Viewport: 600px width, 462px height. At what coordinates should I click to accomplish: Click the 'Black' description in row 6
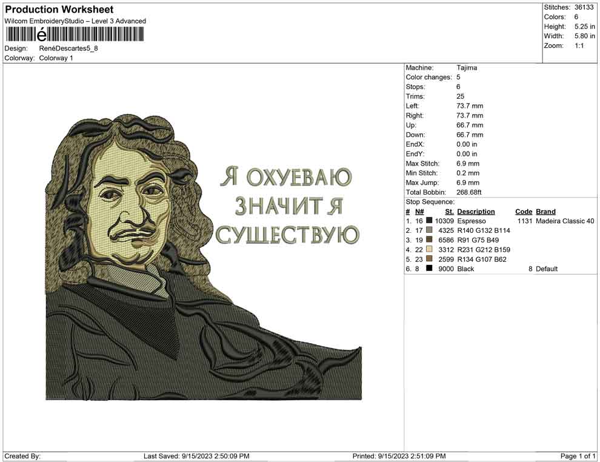[x=465, y=269]
